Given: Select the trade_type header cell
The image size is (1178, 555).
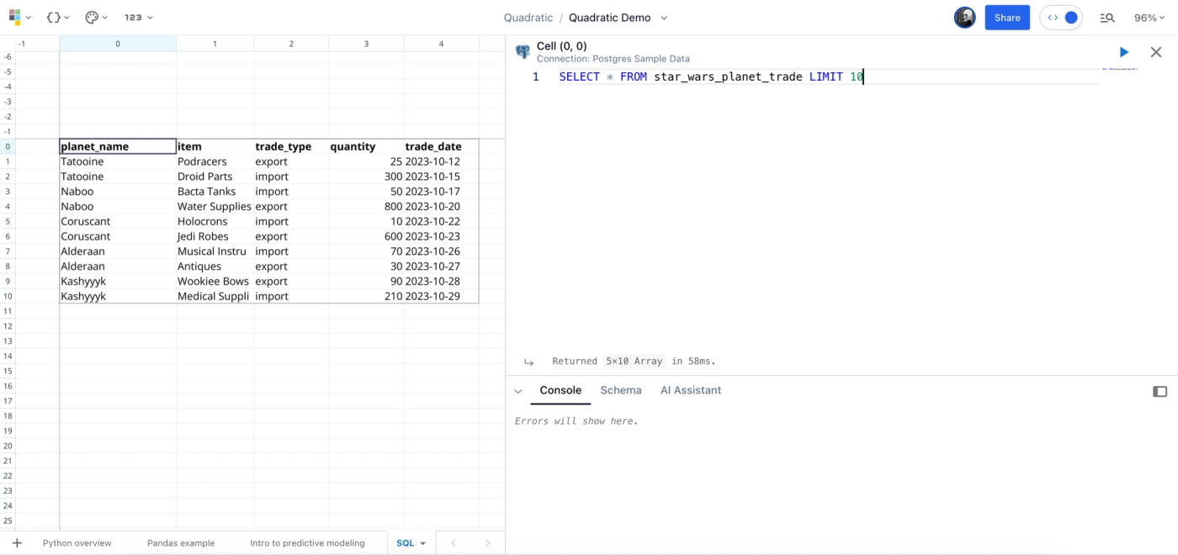Looking at the screenshot, I should 291,146.
